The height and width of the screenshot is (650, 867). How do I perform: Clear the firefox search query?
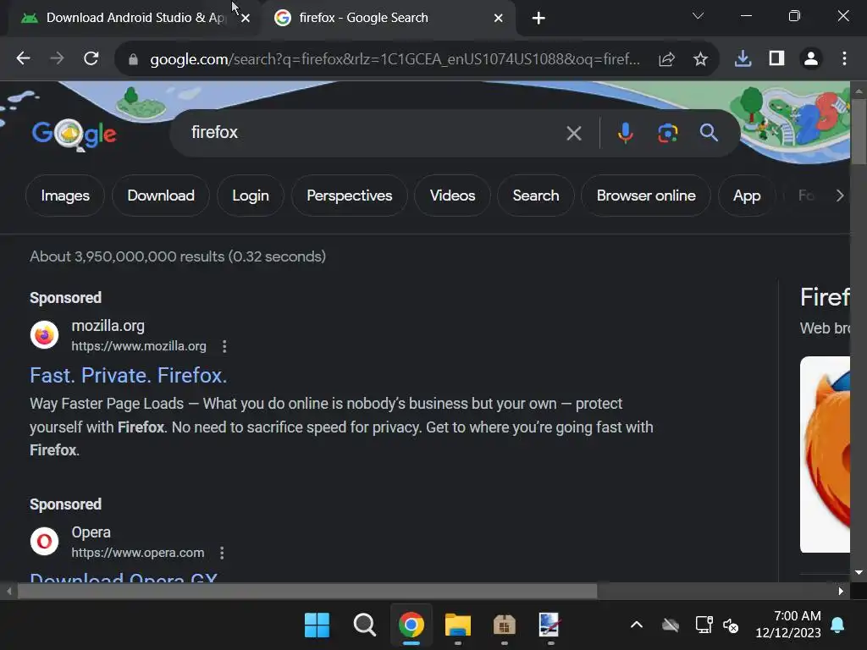click(x=574, y=133)
